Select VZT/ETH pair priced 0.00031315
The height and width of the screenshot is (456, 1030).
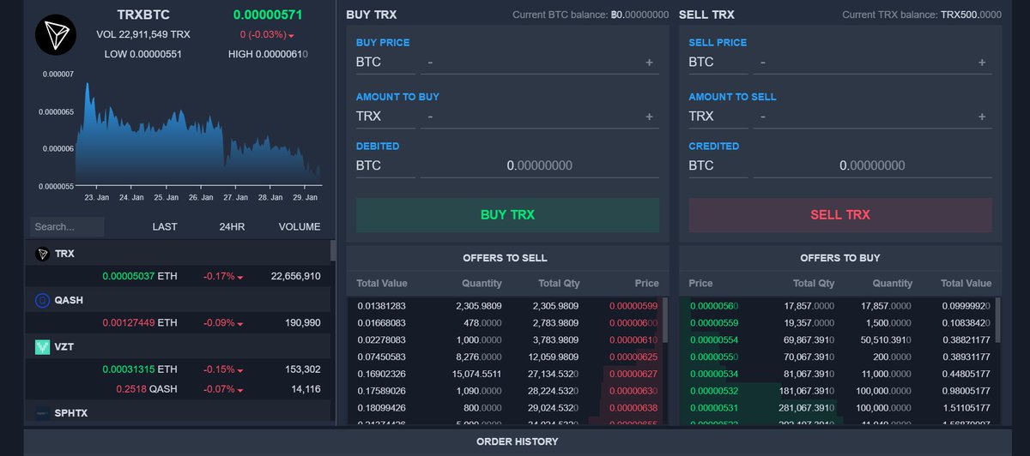pos(177,369)
